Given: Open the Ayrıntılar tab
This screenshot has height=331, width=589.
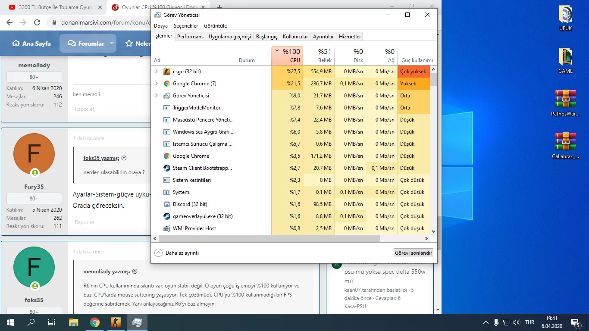Looking at the screenshot, I should click(x=323, y=37).
